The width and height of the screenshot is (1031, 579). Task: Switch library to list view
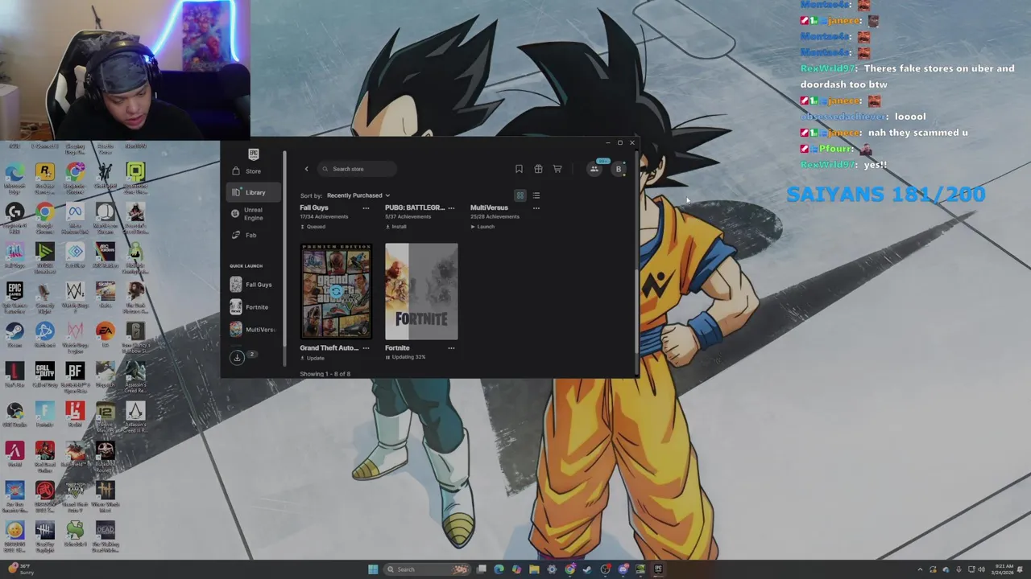point(536,195)
